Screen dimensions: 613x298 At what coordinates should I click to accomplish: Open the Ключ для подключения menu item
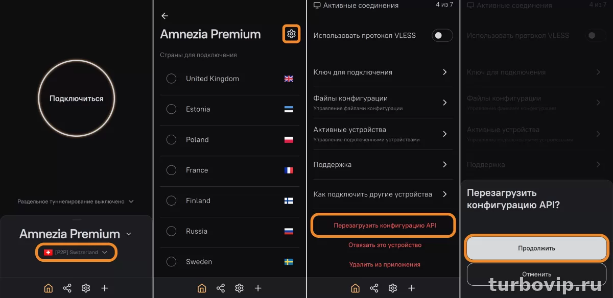(383, 72)
